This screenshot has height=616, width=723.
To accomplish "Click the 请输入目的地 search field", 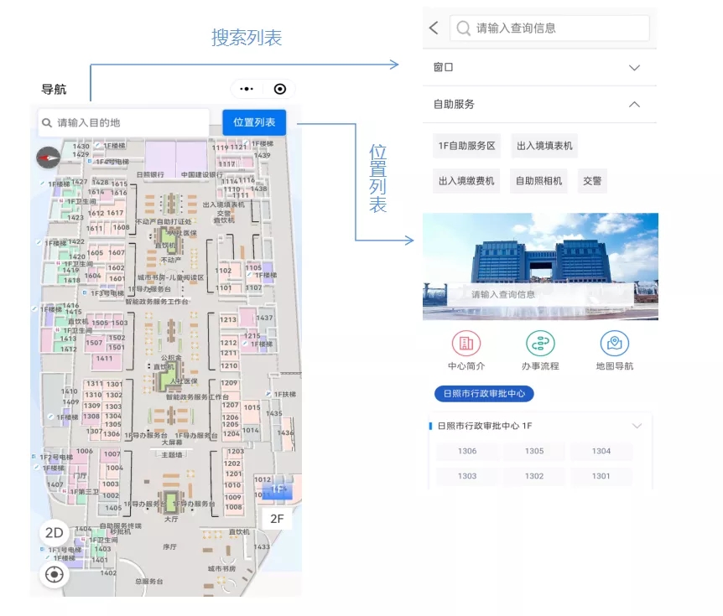I will 124,122.
